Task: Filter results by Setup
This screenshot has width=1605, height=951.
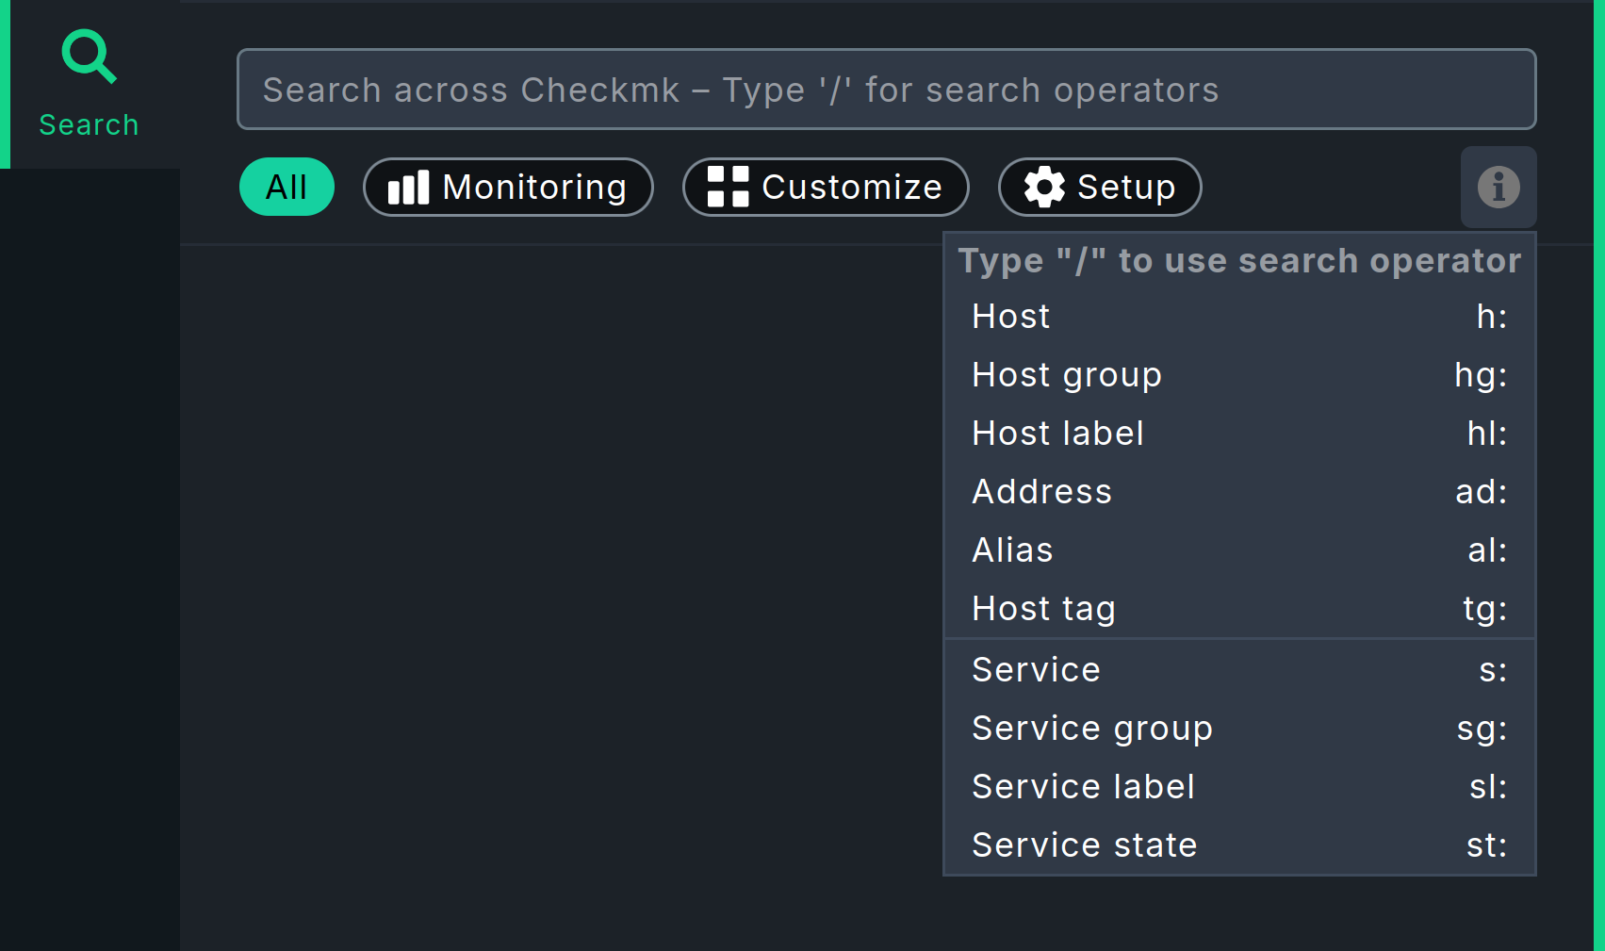Action: click(x=1100, y=187)
